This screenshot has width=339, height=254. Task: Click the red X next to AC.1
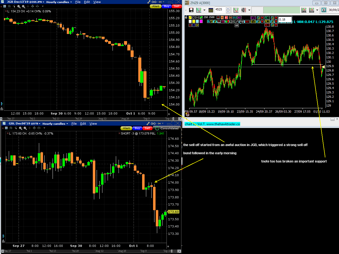click(x=276, y=18)
